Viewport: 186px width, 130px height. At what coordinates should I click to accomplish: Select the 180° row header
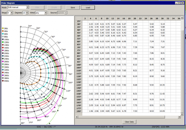click(x=79, y=111)
